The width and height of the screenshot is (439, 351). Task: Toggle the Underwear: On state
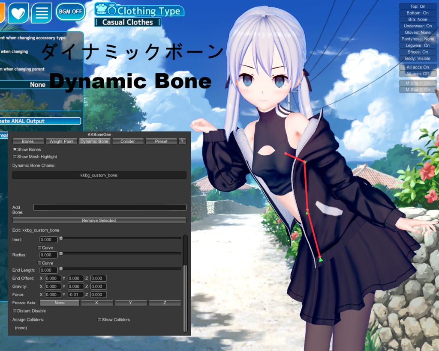[418, 26]
